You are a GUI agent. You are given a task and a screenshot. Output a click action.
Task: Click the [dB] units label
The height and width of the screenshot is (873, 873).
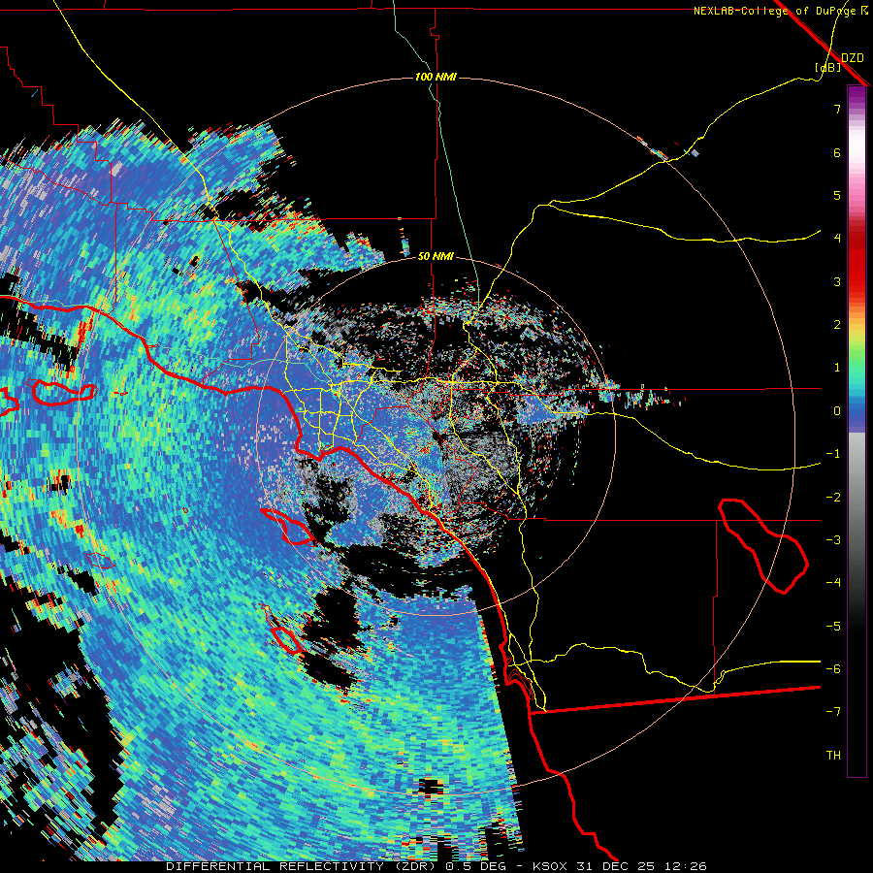827,68
